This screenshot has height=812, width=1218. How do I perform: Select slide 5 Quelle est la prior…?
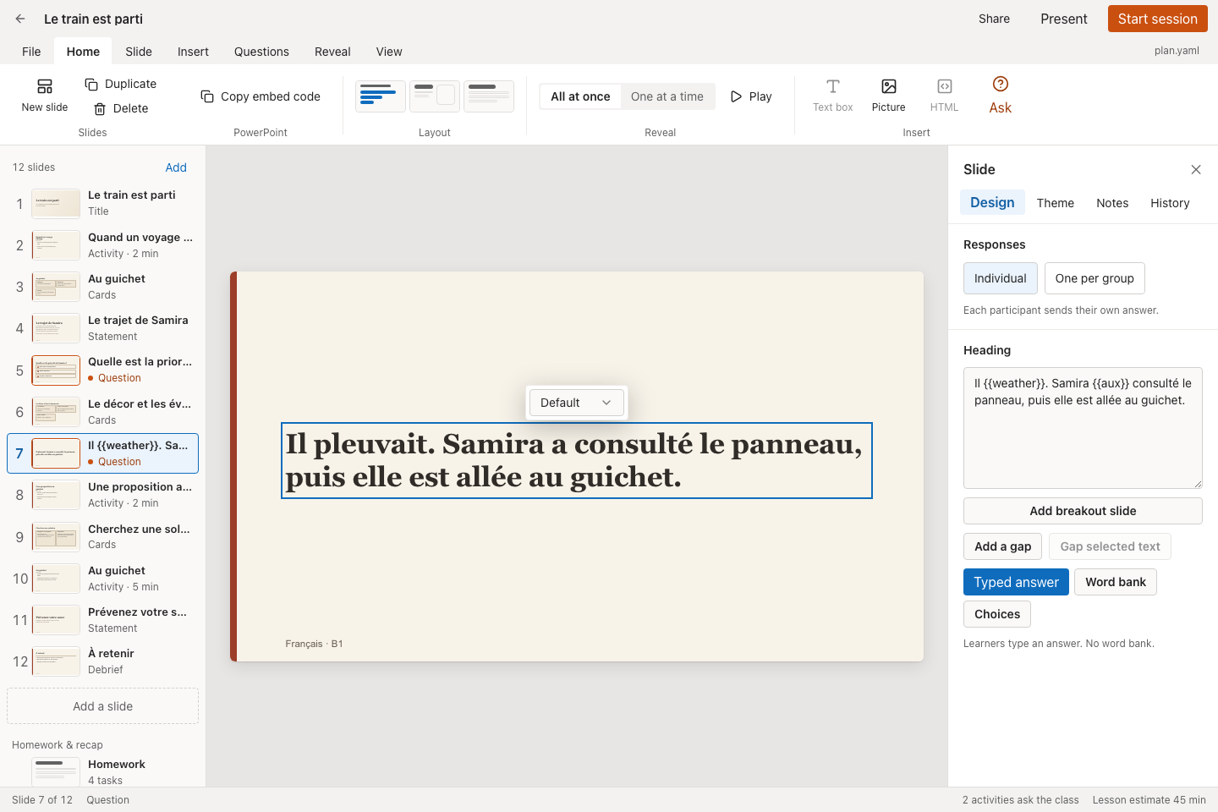click(x=102, y=370)
